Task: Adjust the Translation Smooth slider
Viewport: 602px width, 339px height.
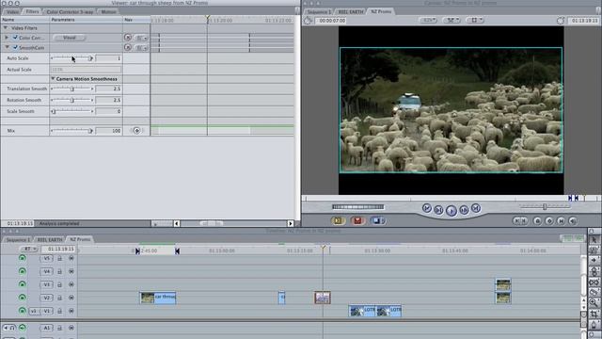Action: [x=71, y=89]
